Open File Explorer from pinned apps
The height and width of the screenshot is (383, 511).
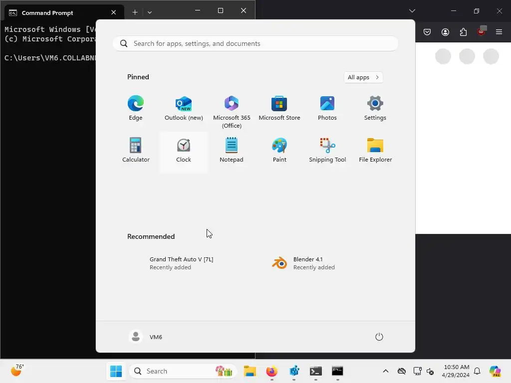point(375,151)
